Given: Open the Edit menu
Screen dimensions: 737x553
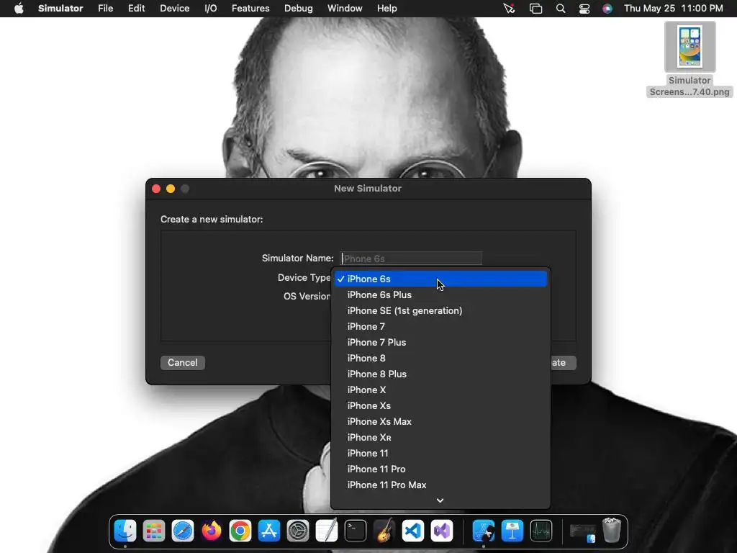Looking at the screenshot, I should coord(136,9).
